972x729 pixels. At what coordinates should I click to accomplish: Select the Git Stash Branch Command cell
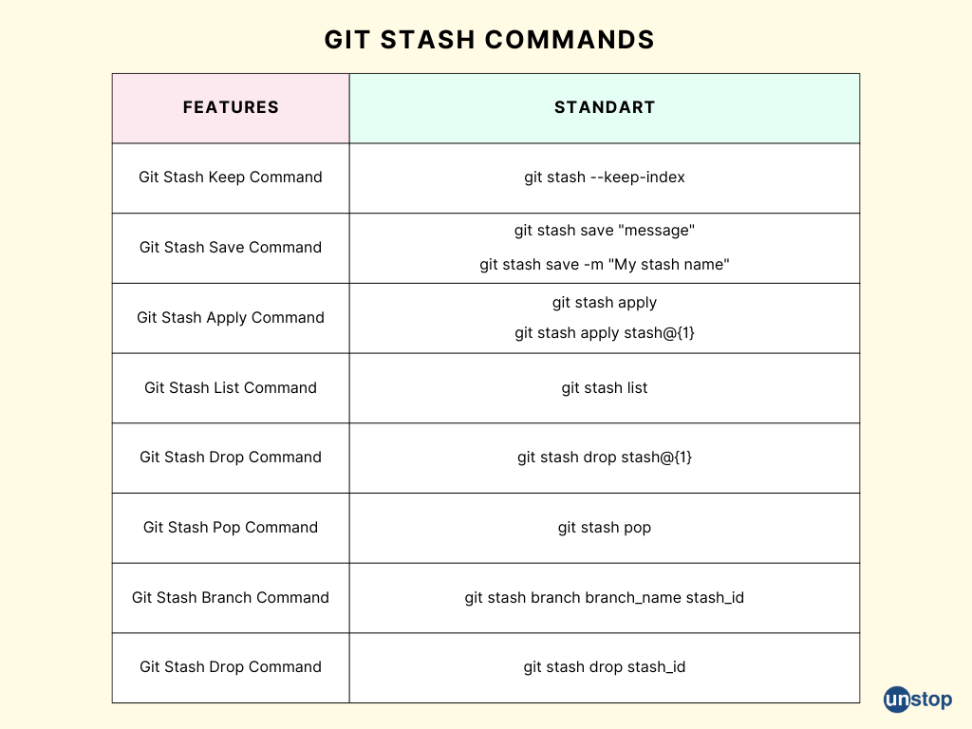pos(231,598)
